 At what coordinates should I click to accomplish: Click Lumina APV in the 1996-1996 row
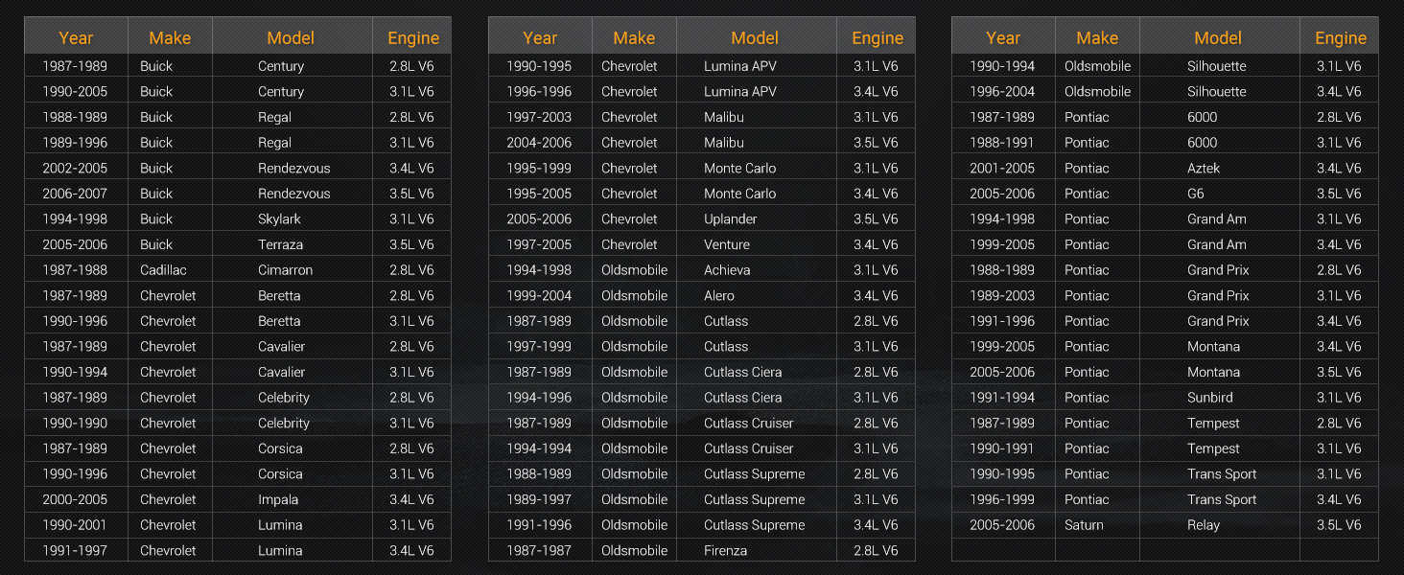click(x=740, y=91)
